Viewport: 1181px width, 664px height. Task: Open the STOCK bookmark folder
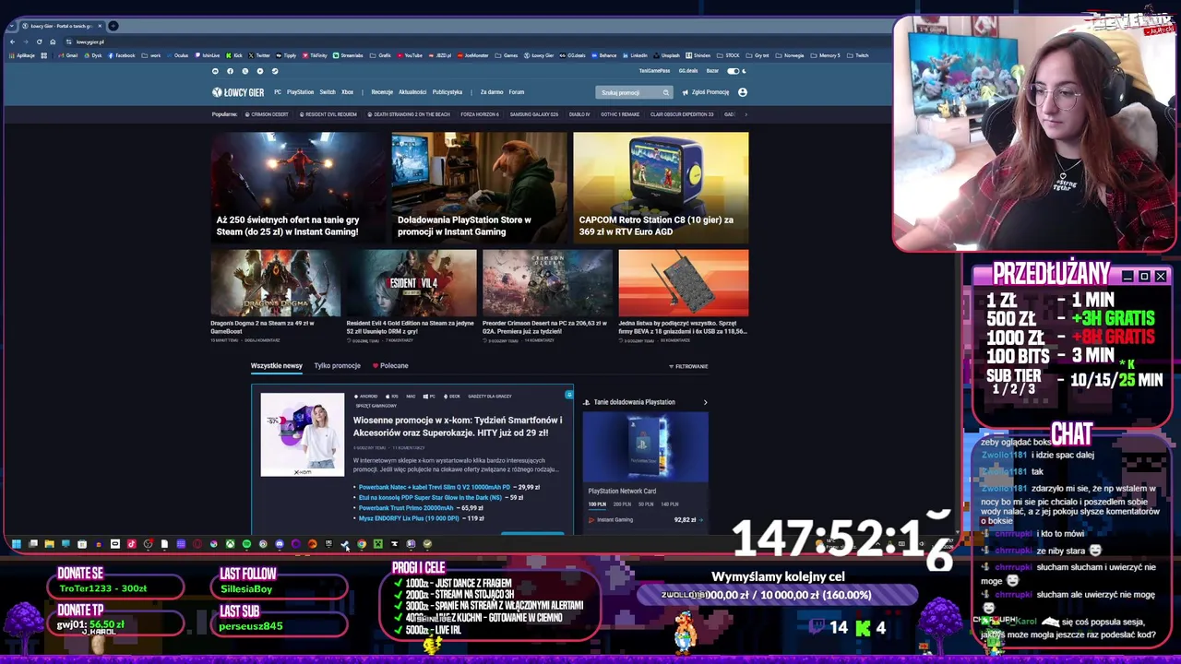728,55
